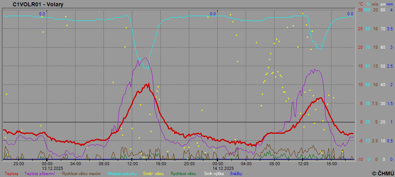The image size is (395, 177).
Task: Select the blue Srážky legend entry
Action: 236,173
